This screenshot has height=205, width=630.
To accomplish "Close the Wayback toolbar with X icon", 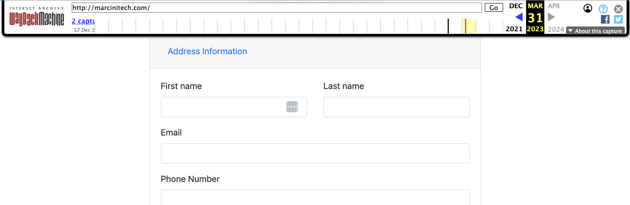I will point(618,9).
